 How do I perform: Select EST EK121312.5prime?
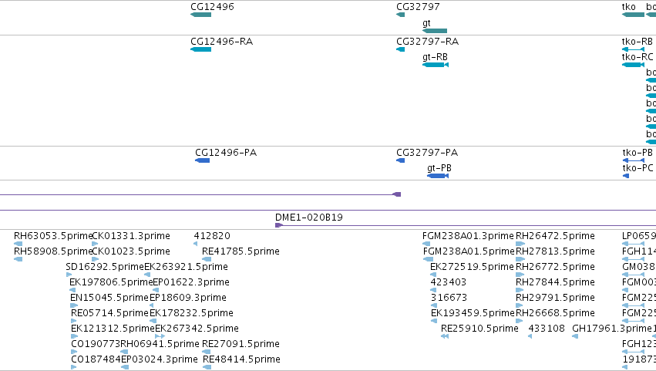pos(113,329)
